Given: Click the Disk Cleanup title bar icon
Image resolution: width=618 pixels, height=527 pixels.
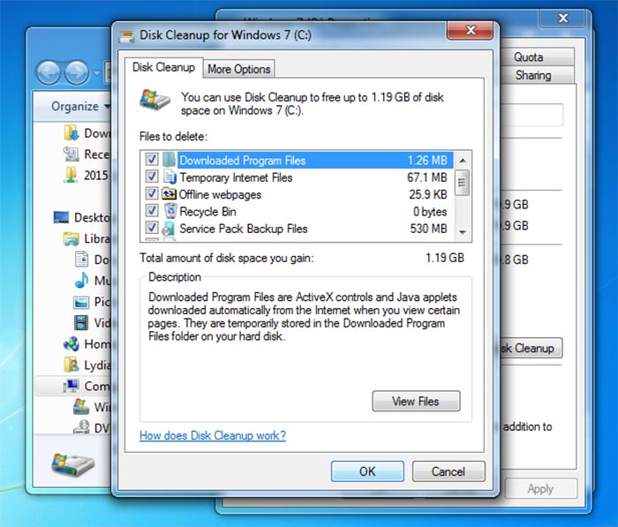Looking at the screenshot, I should [126, 36].
